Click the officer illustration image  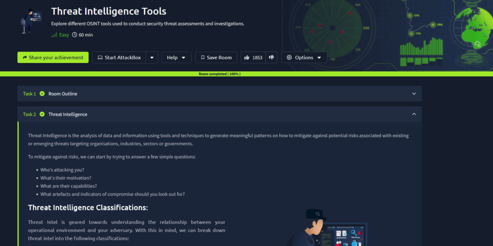pos(327,227)
